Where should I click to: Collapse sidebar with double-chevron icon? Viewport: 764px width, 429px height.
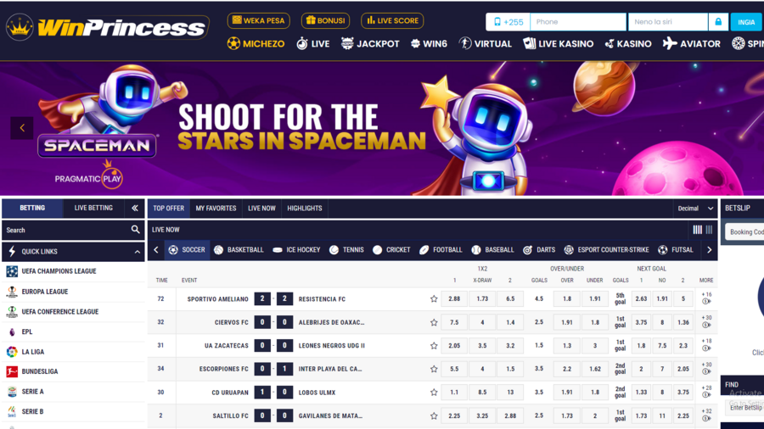pyautogui.click(x=134, y=208)
